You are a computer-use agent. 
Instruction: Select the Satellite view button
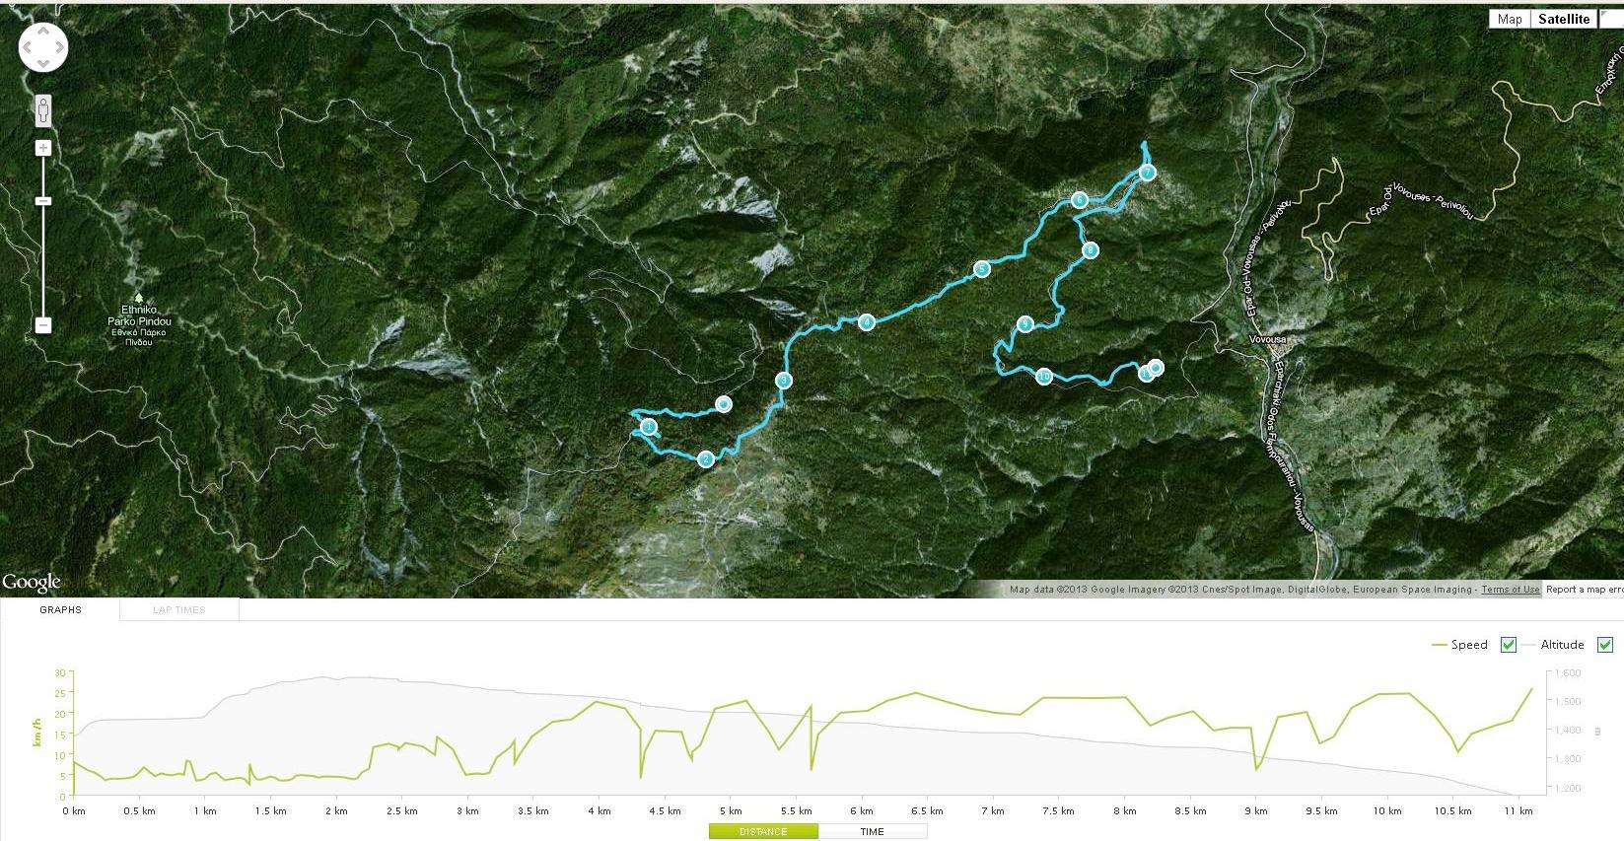pos(1564,19)
